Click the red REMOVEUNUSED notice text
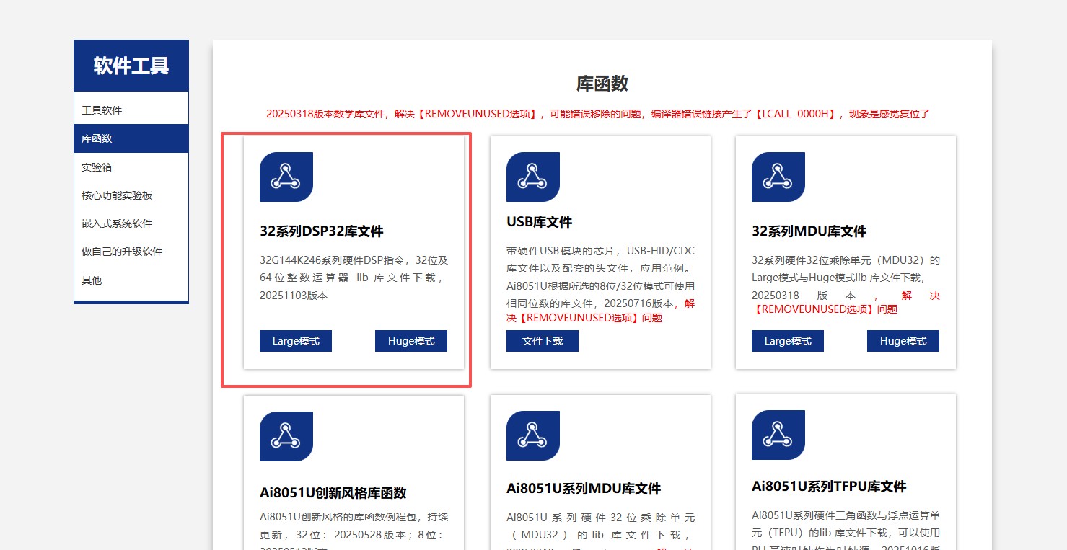 pos(597,114)
